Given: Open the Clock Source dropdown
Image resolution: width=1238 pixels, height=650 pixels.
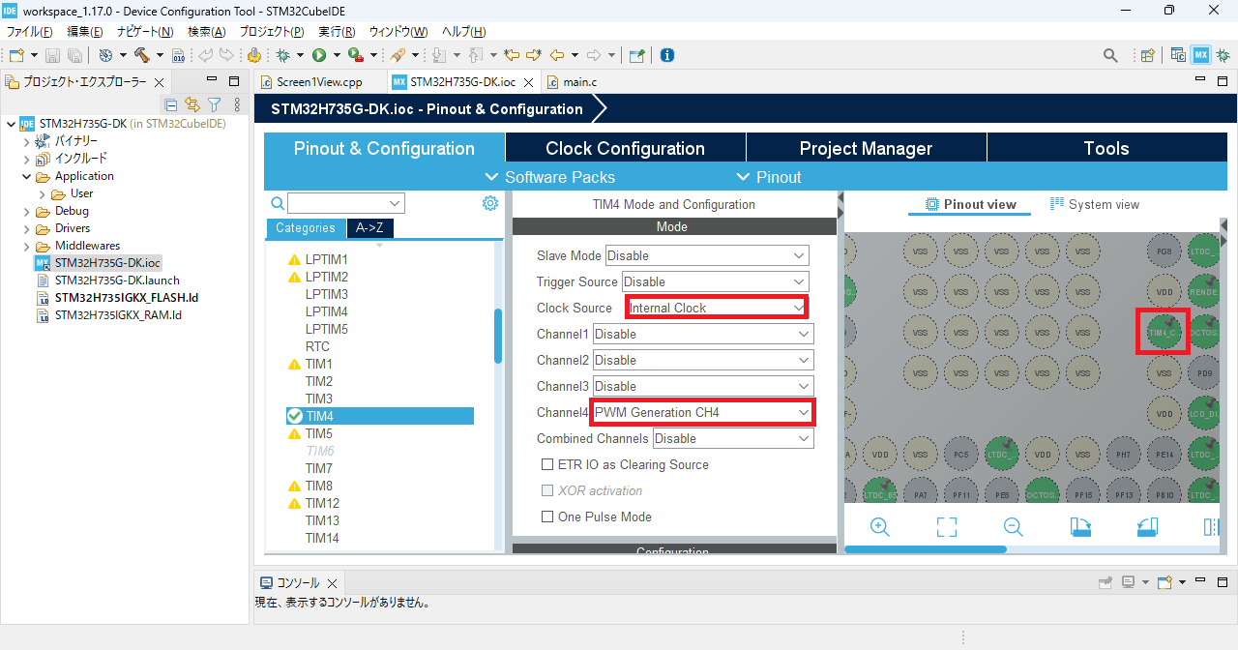Looking at the screenshot, I should coord(717,308).
